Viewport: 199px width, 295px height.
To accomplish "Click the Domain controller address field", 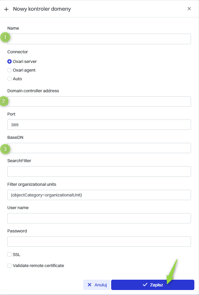I will click(99, 102).
